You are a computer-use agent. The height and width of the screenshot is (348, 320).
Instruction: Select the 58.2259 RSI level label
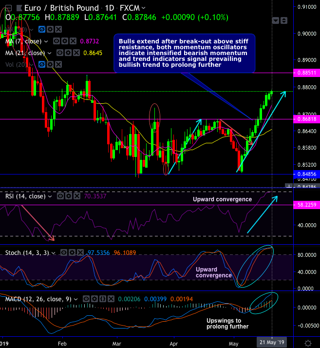306,205
